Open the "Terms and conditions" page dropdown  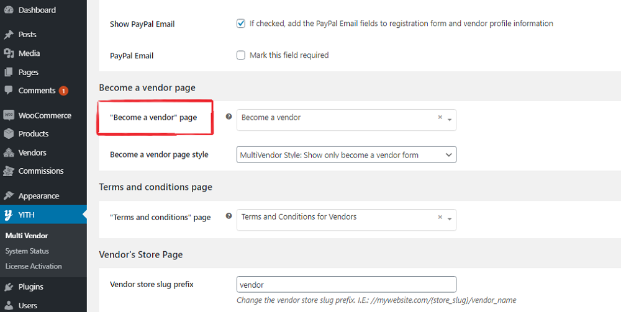click(x=346, y=220)
